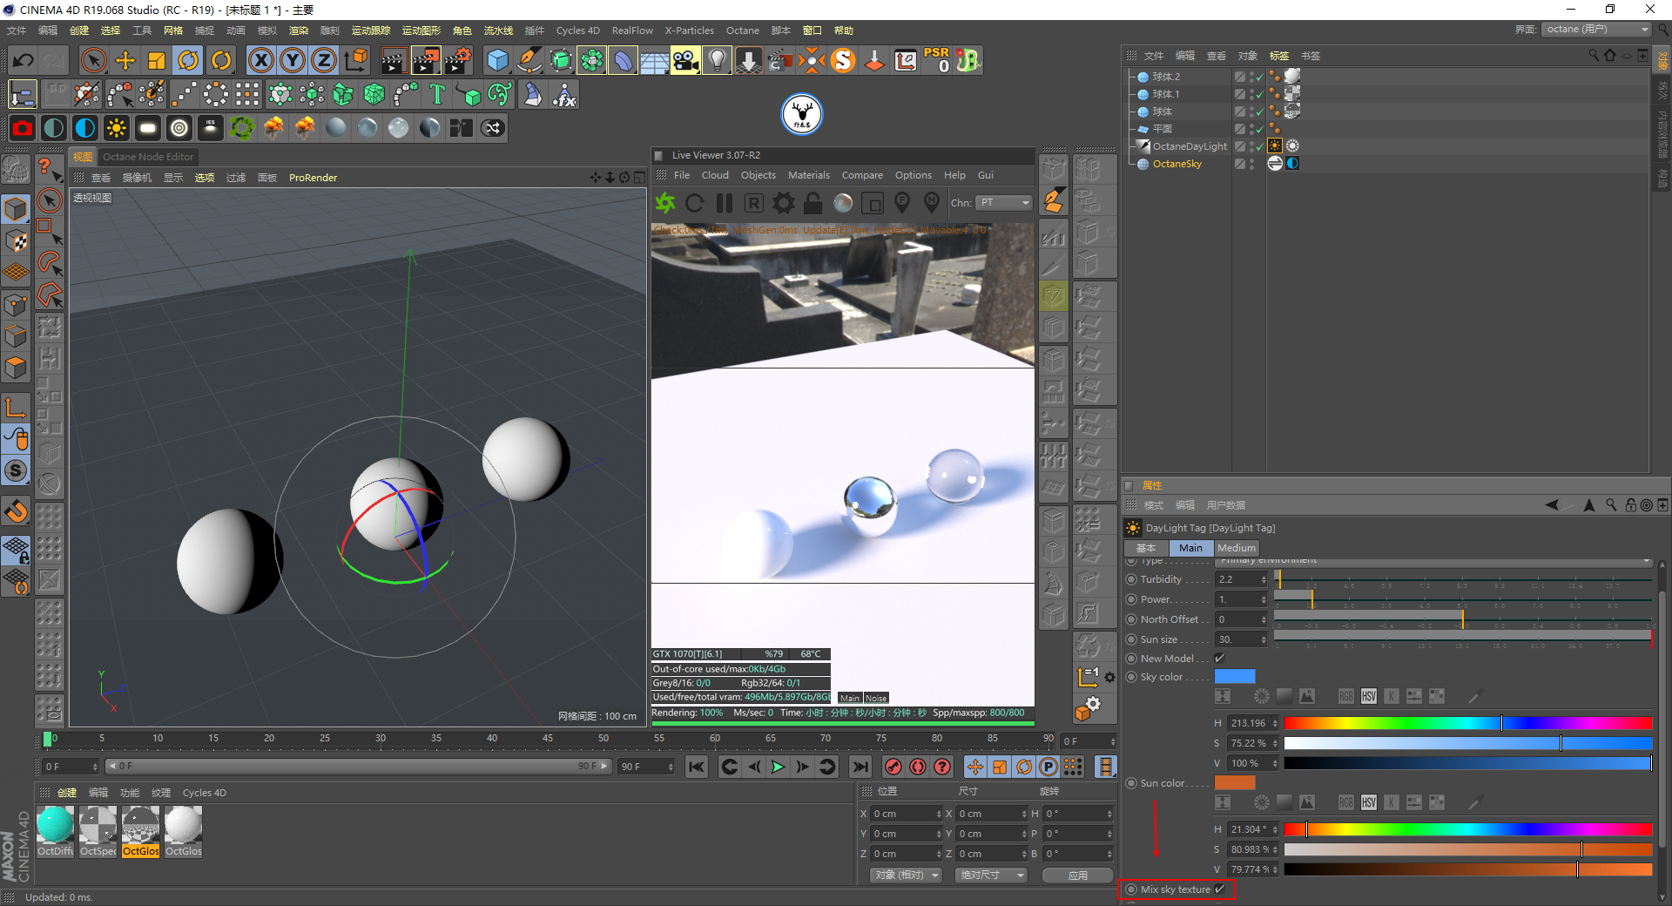Click the Render View clapperboard icon

click(x=394, y=60)
